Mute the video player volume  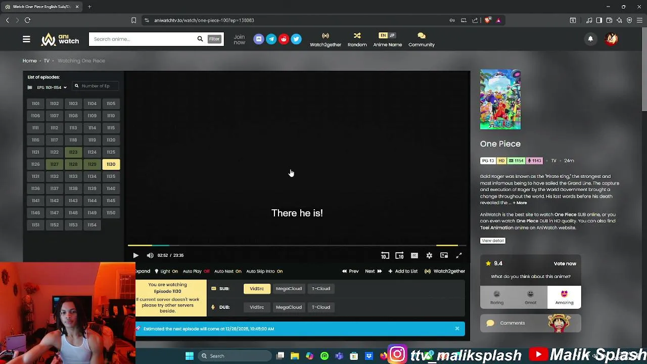(150, 255)
